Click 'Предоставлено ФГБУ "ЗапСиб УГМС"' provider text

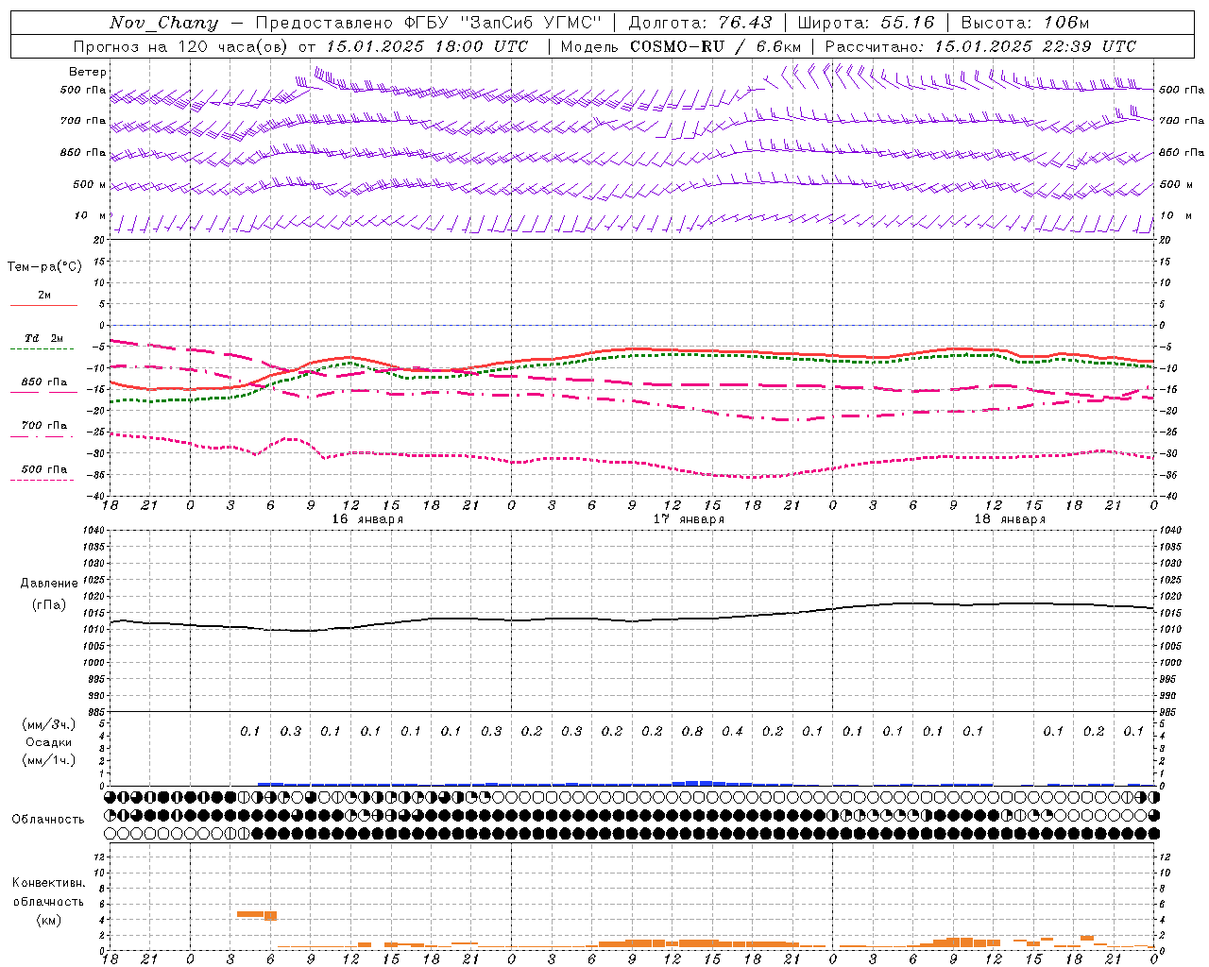point(430,23)
